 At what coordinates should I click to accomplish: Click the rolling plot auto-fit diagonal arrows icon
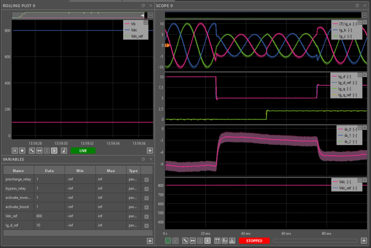click(32, 150)
